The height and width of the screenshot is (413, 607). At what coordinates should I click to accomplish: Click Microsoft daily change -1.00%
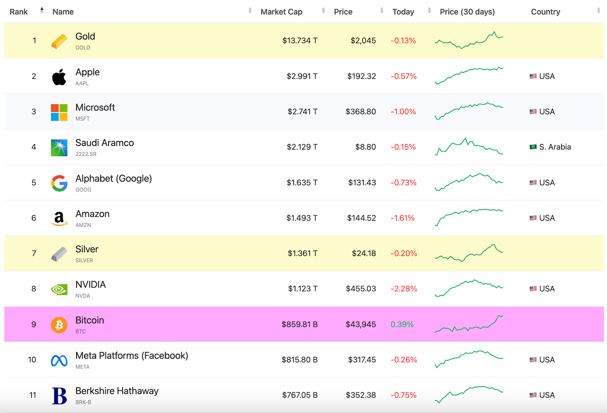pyautogui.click(x=403, y=111)
